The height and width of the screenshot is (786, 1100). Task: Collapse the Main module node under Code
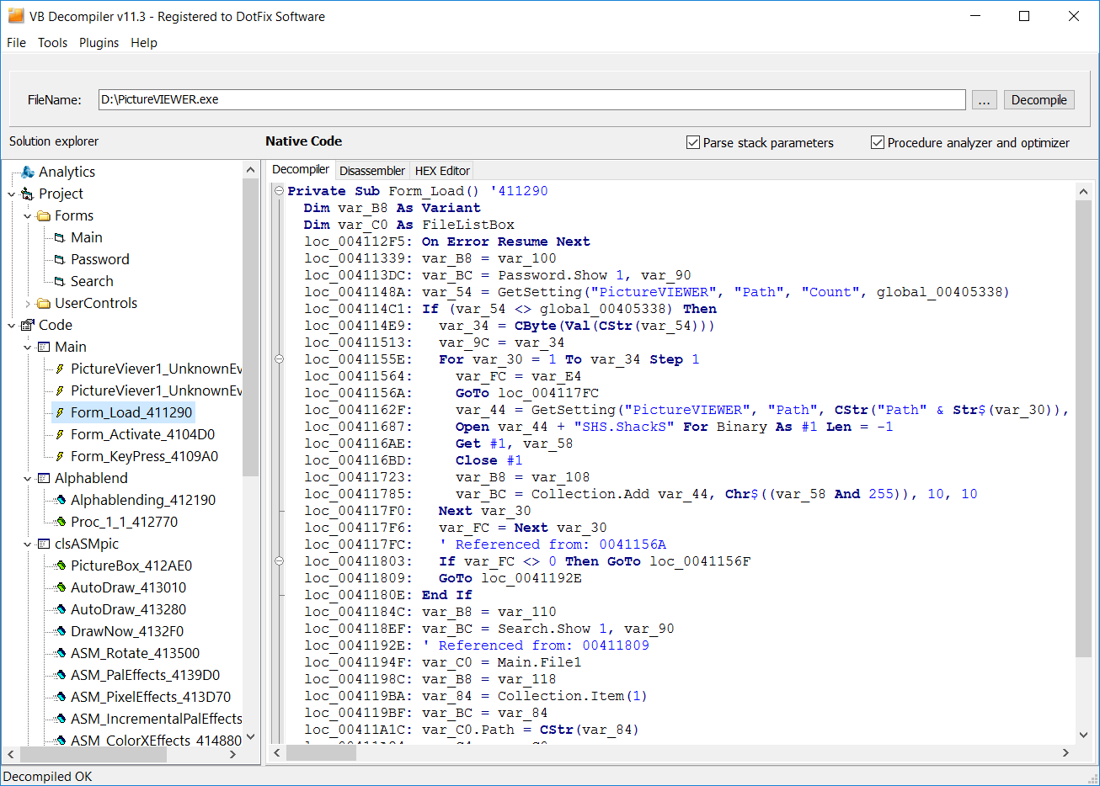(x=28, y=347)
